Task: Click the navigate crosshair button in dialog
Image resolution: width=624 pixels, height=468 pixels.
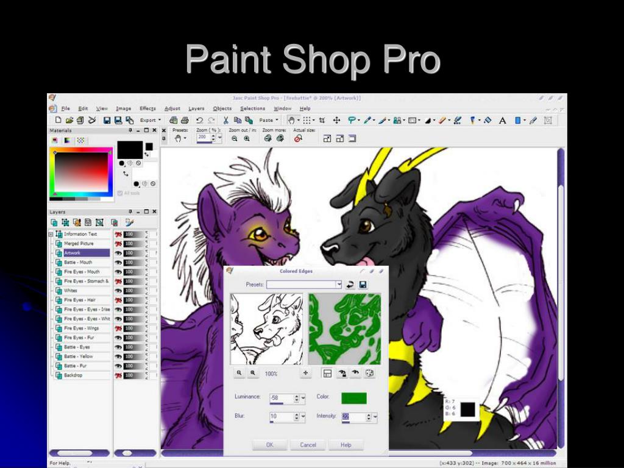Action: [x=306, y=374]
